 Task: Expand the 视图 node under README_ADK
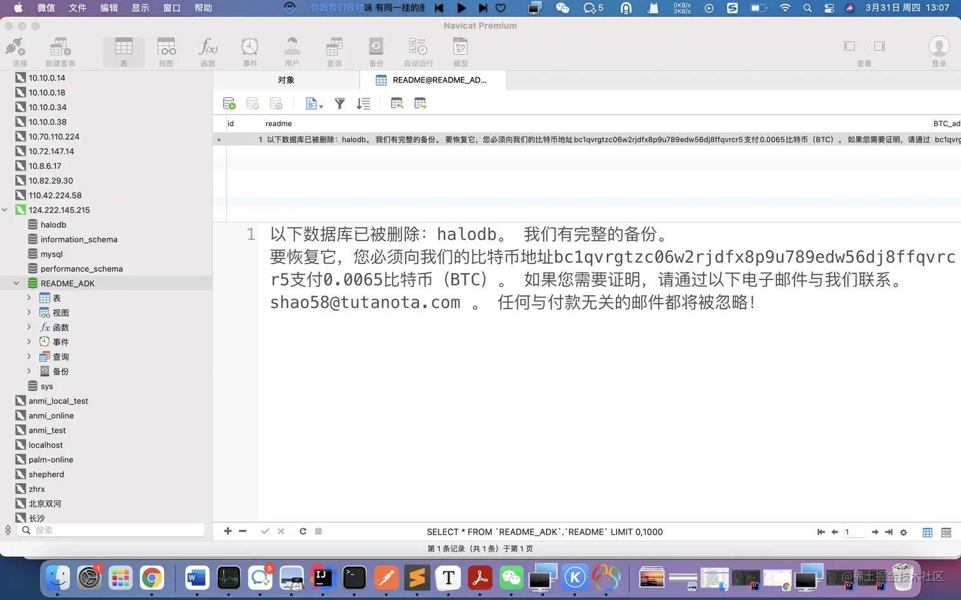click(x=29, y=312)
